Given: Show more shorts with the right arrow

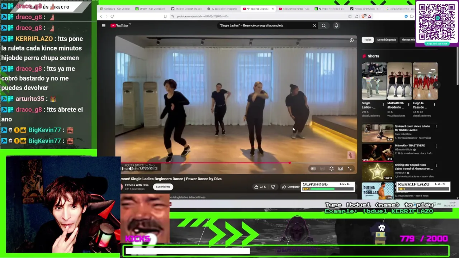Looking at the screenshot, I should [x=436, y=85].
